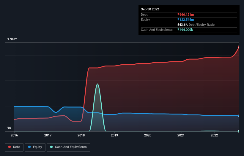
Task: Click the 2019 x-axis label
Action: (114, 135)
